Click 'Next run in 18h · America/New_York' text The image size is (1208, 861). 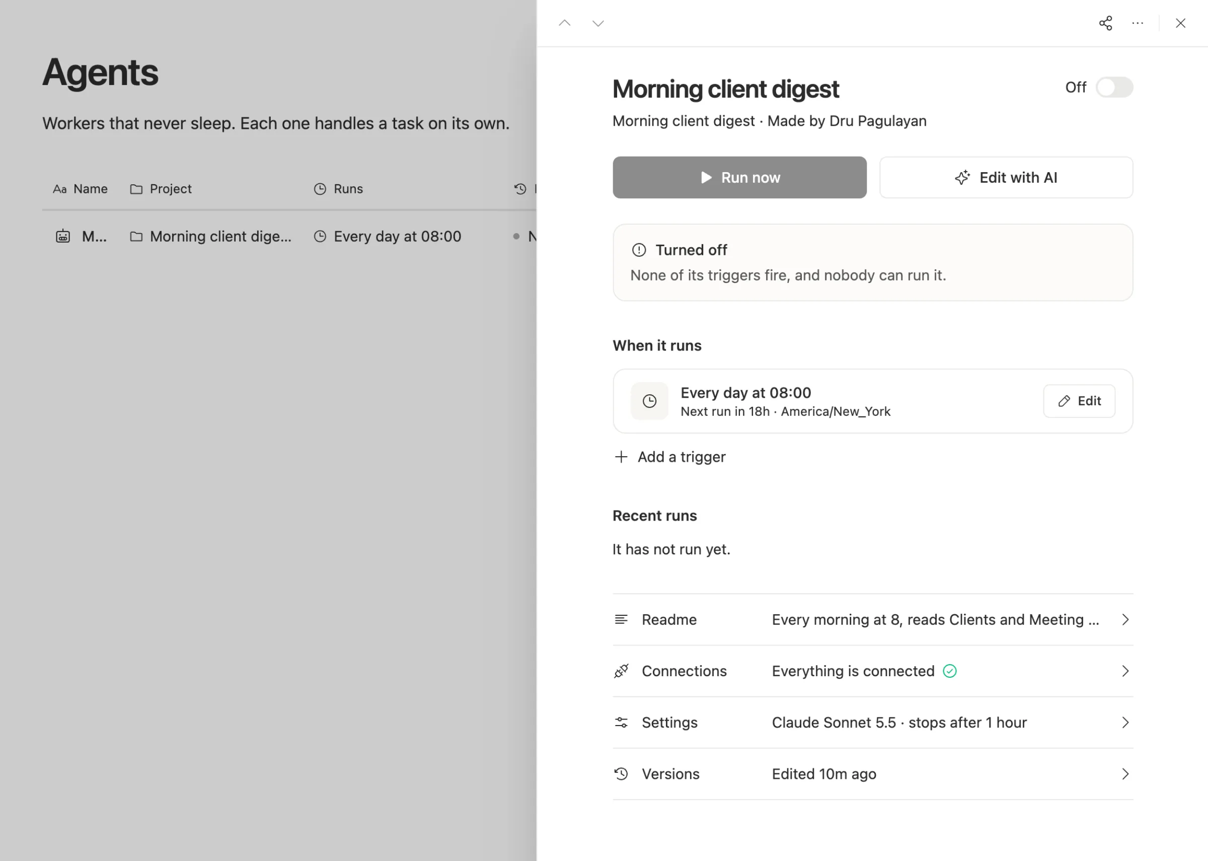pyautogui.click(x=785, y=411)
